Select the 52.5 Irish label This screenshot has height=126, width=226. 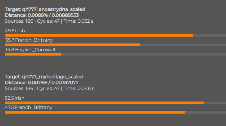[15, 98]
